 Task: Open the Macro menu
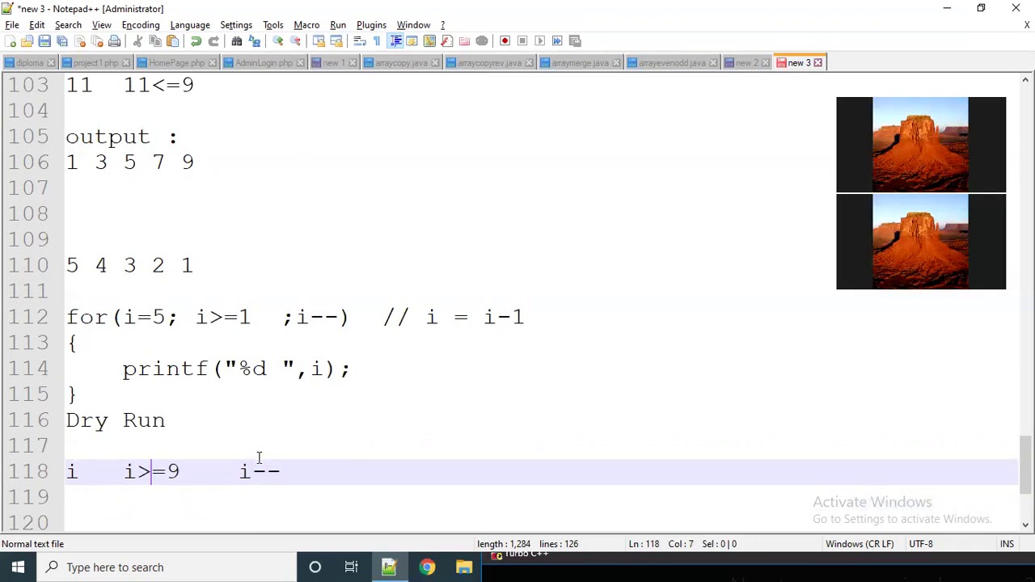306,24
